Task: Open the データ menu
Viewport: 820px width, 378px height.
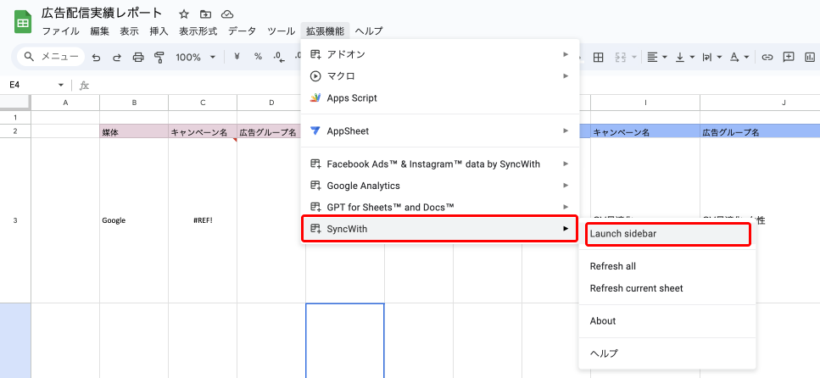Action: pyautogui.click(x=243, y=31)
